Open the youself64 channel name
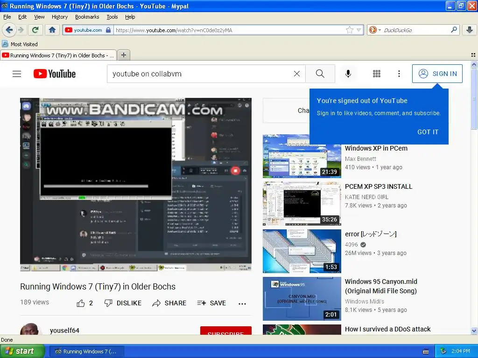This screenshot has height=358, width=478. pos(64,330)
